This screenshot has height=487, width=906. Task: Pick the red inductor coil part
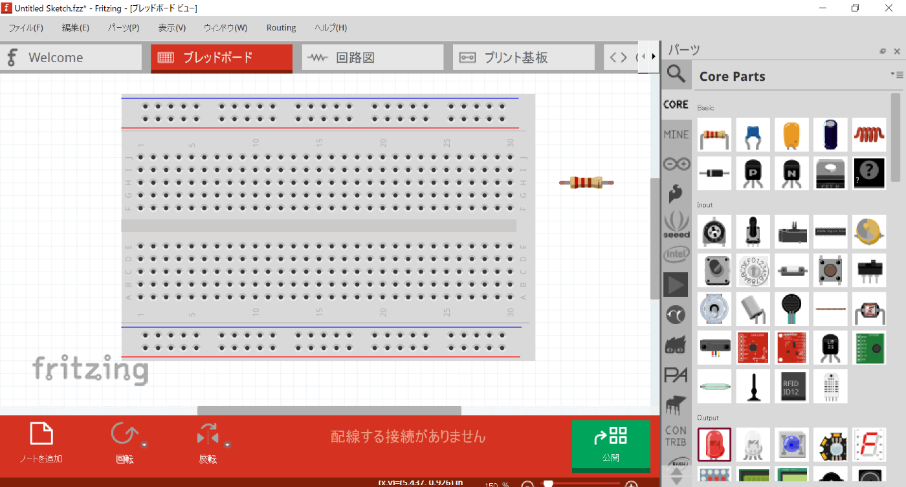[869, 135]
